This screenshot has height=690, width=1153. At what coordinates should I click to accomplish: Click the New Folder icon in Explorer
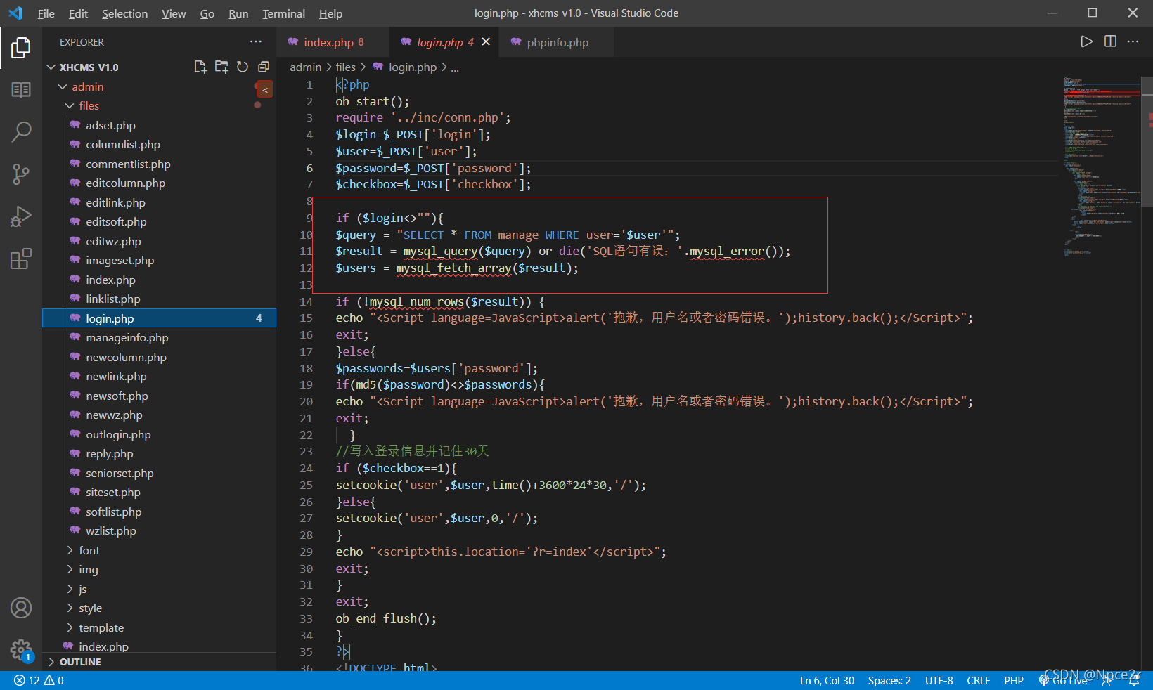click(221, 67)
